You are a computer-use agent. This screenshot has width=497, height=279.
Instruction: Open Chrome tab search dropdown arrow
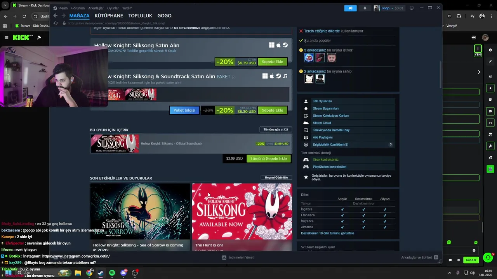[5, 5]
